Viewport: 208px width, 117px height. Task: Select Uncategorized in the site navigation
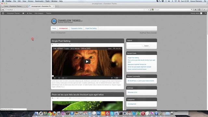(63, 28)
